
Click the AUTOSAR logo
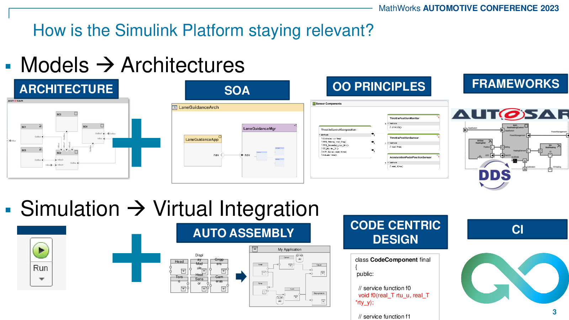coord(510,114)
